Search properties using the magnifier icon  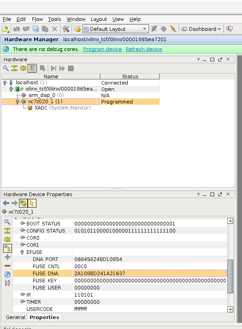pyautogui.click(x=7, y=222)
